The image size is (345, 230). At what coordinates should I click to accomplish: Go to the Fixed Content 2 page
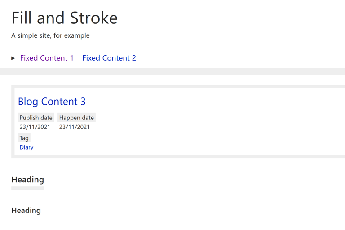coord(109,58)
